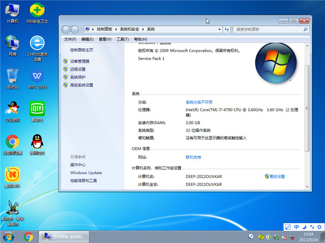Open 360安全卫士 desktop icon
The width and height of the screenshot is (325, 243).
click(37, 13)
